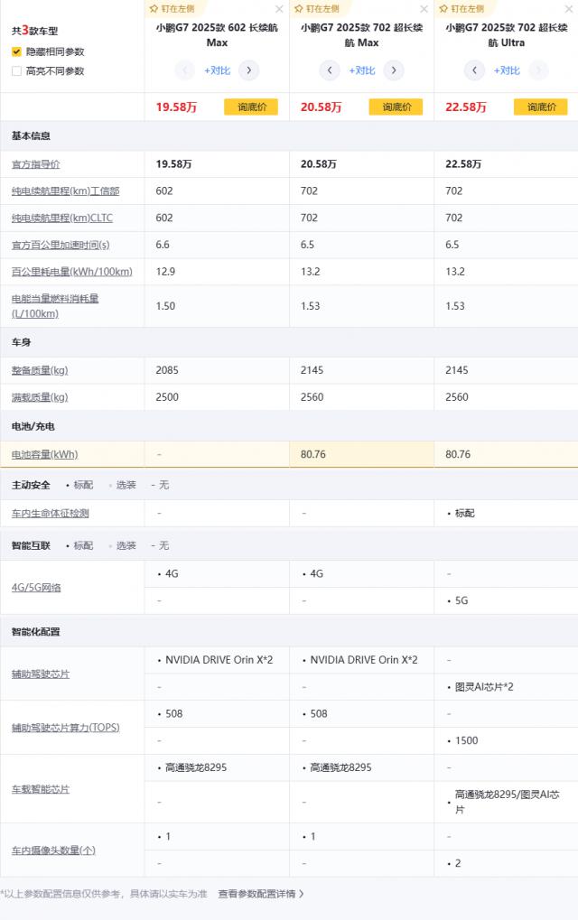
Task: Open the 702 超长续航 Max model title
Action: click(362, 35)
